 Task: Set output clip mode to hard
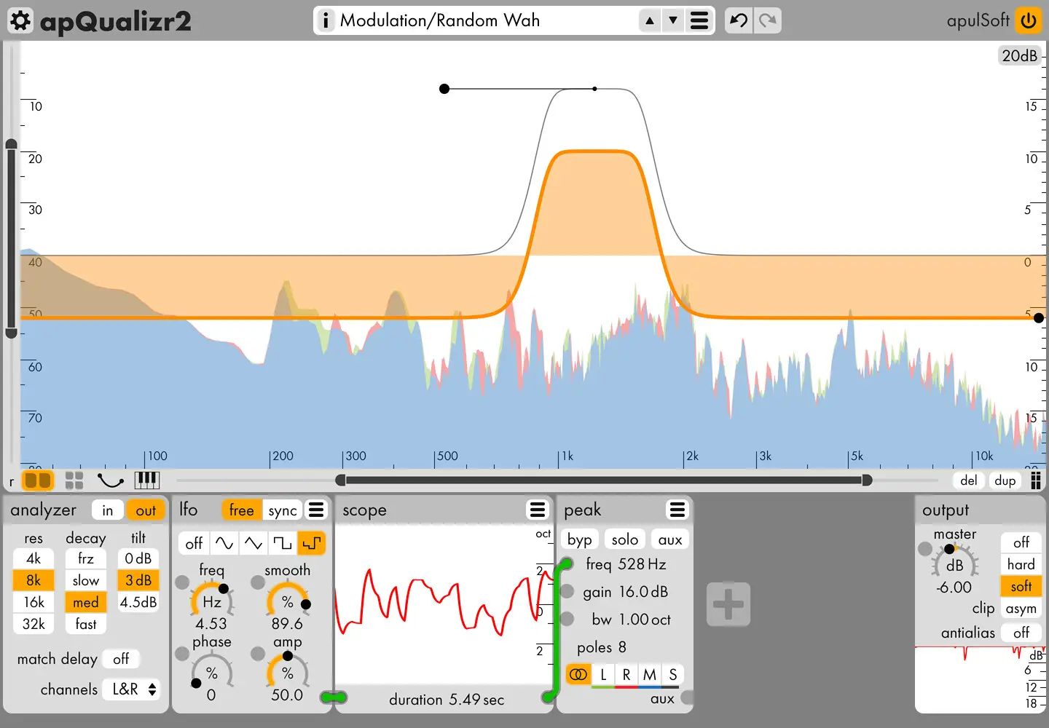[x=1021, y=564]
